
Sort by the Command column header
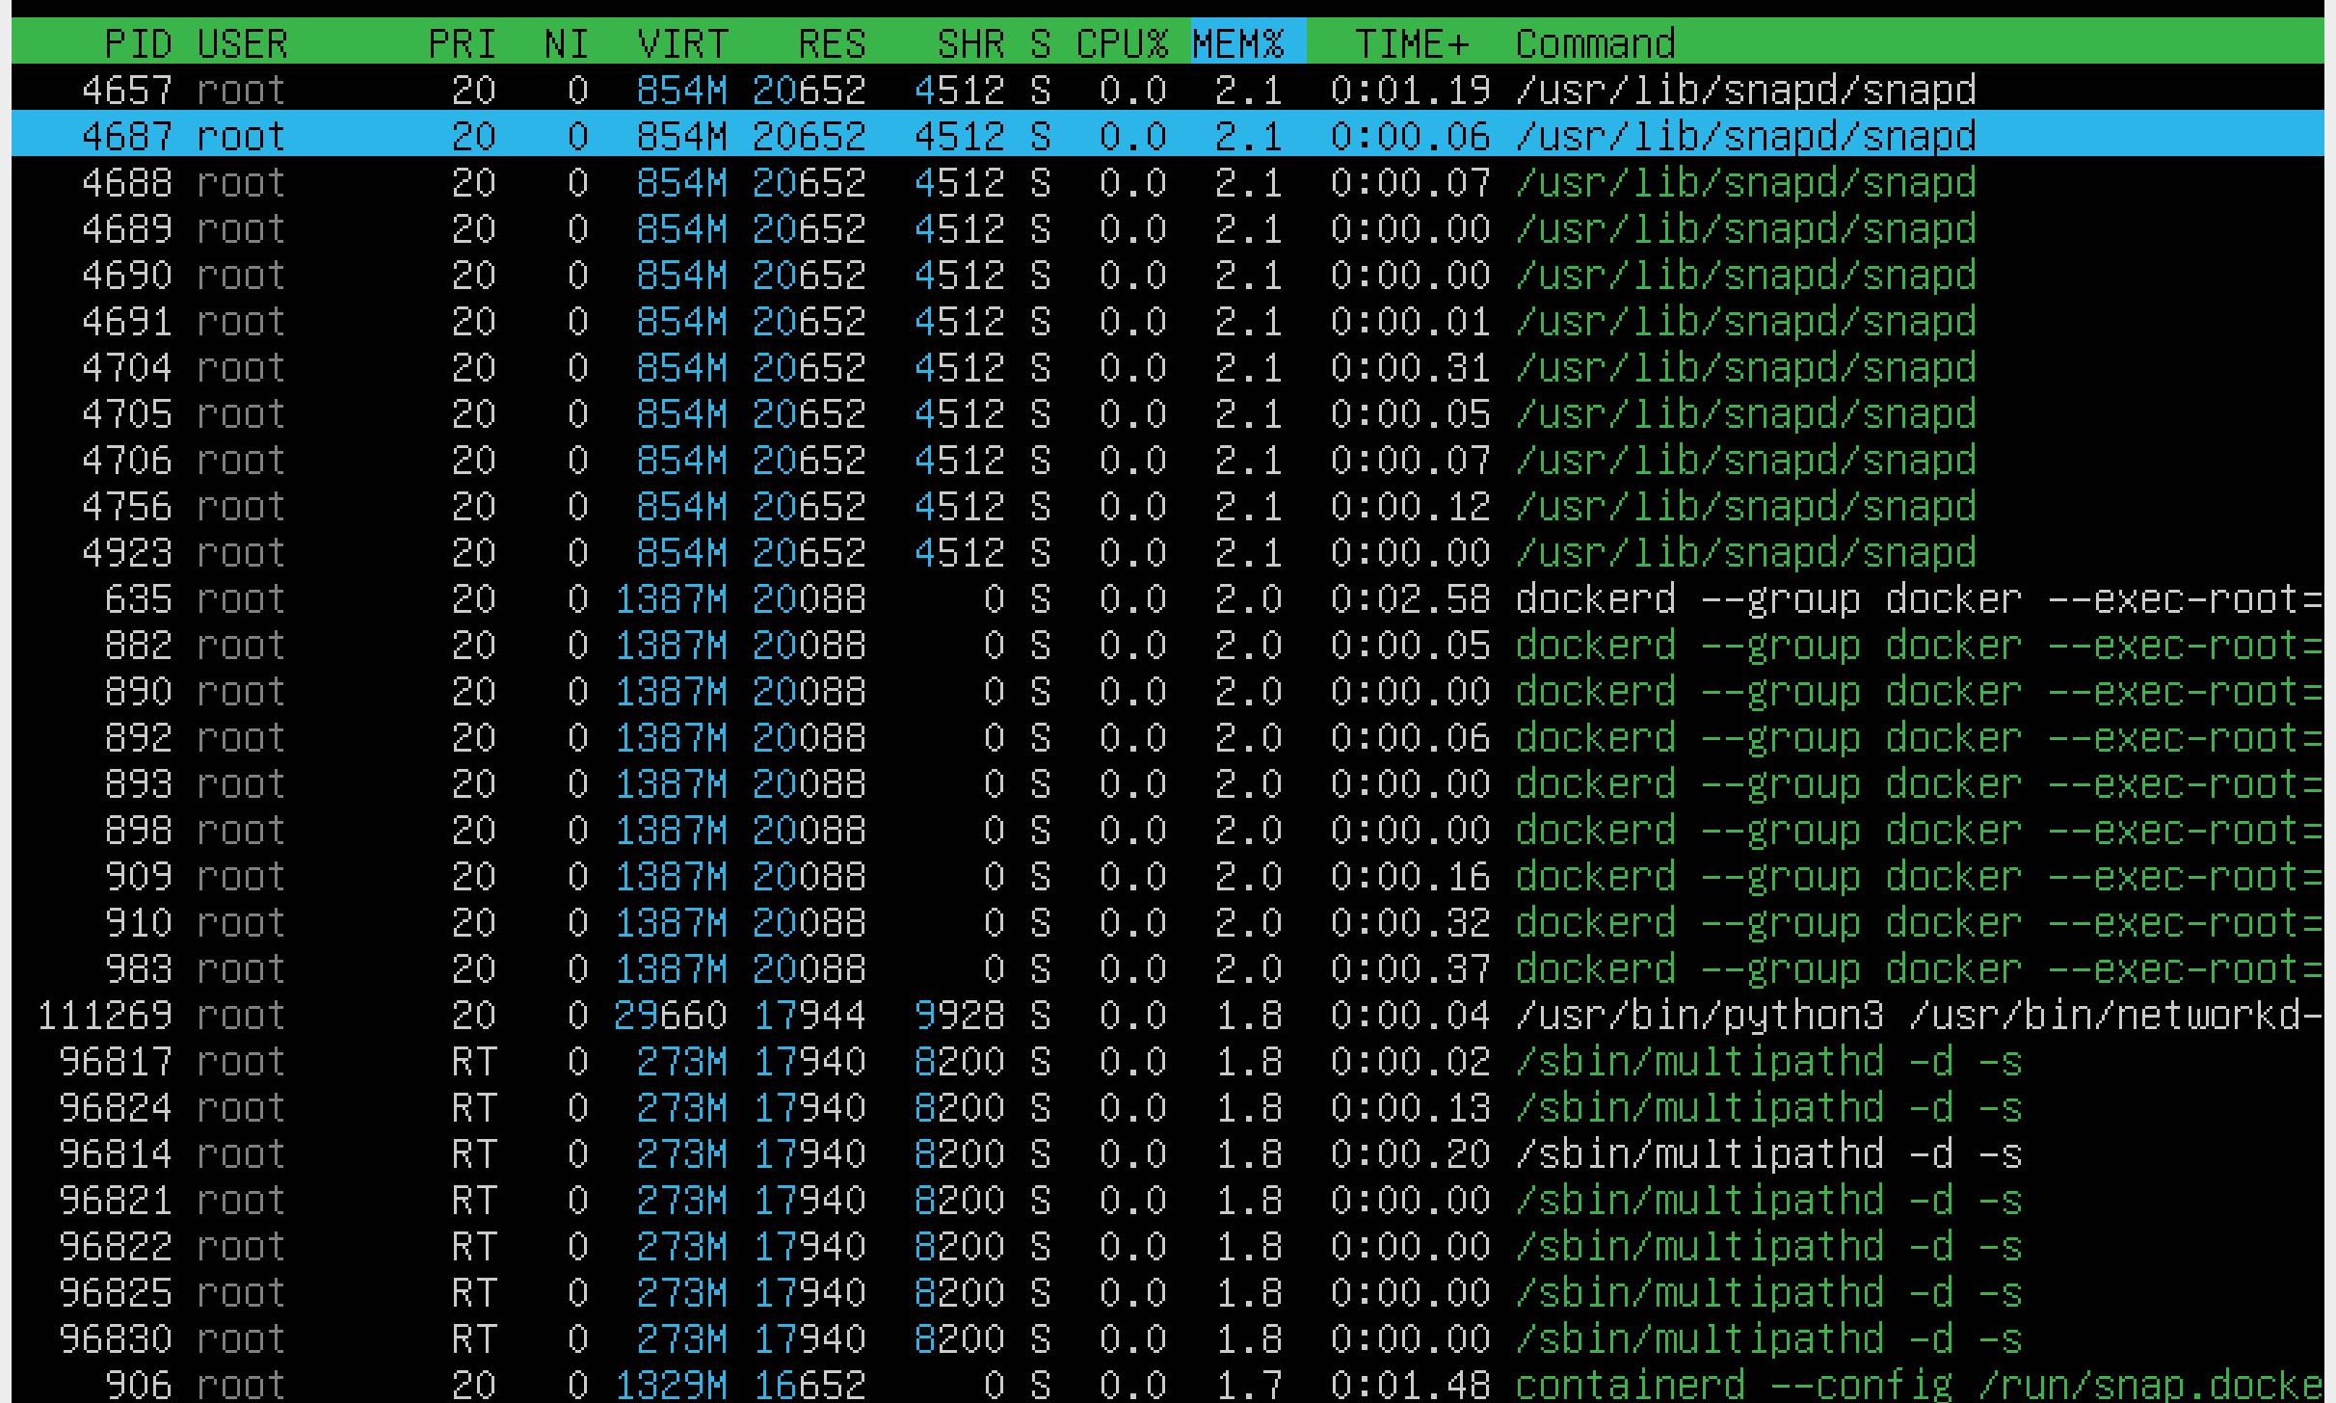pyautogui.click(x=1596, y=43)
